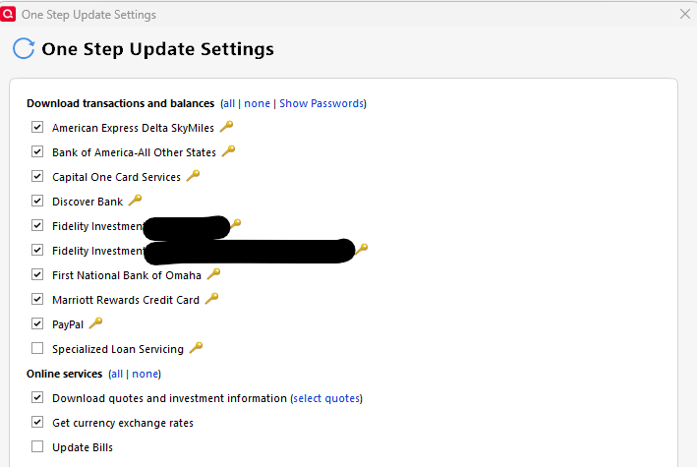Image resolution: width=697 pixels, height=467 pixels.
Task: Click key icon beside Capital One Card Services
Action: (193, 176)
